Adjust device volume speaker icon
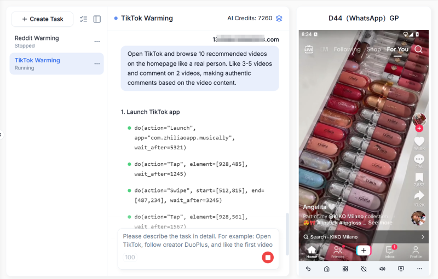Image resolution: width=438 pixels, height=279 pixels. coord(382,269)
